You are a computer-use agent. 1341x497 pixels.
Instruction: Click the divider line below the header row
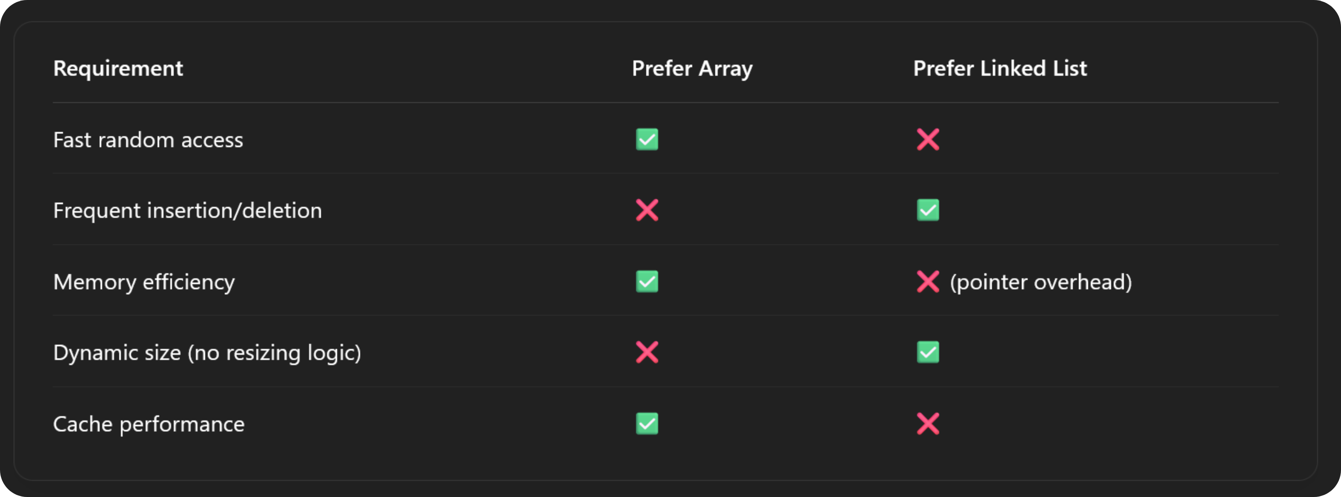[665, 103]
